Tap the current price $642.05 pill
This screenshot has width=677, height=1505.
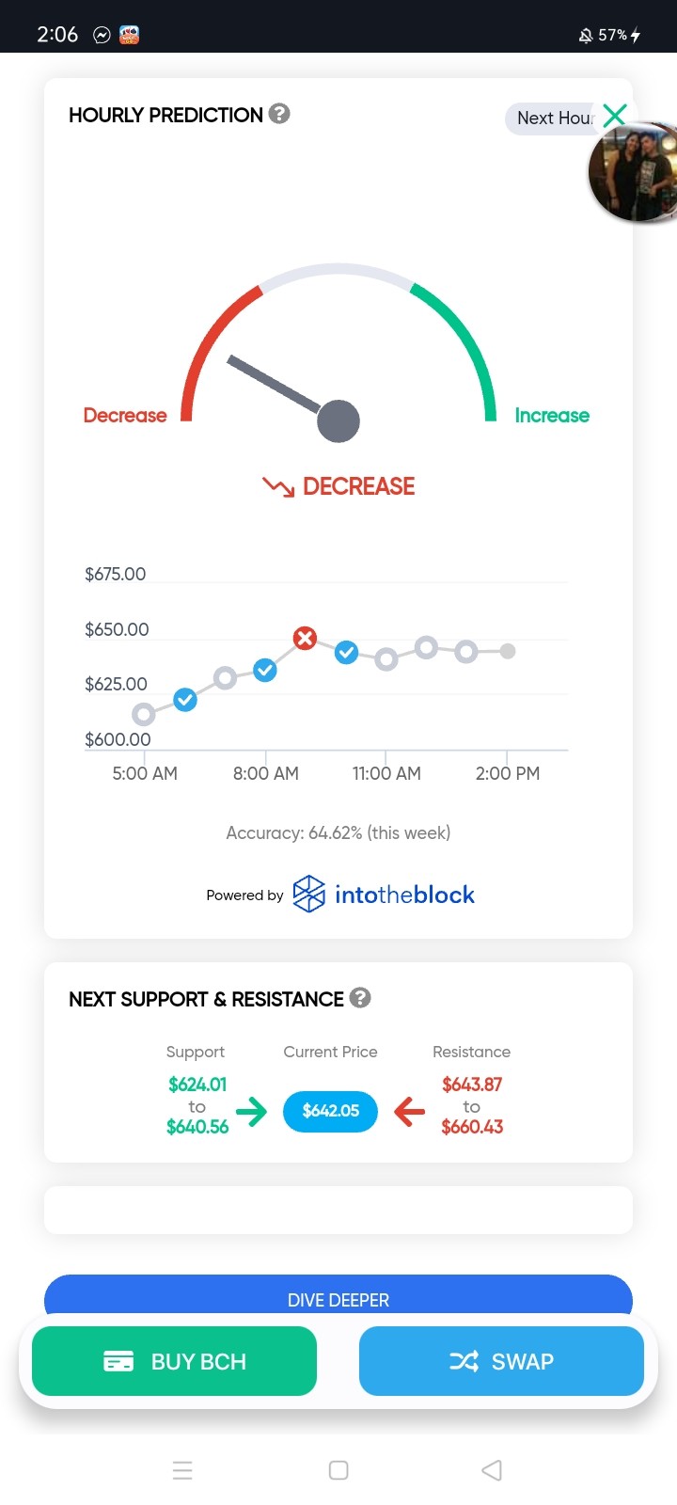tap(330, 1111)
